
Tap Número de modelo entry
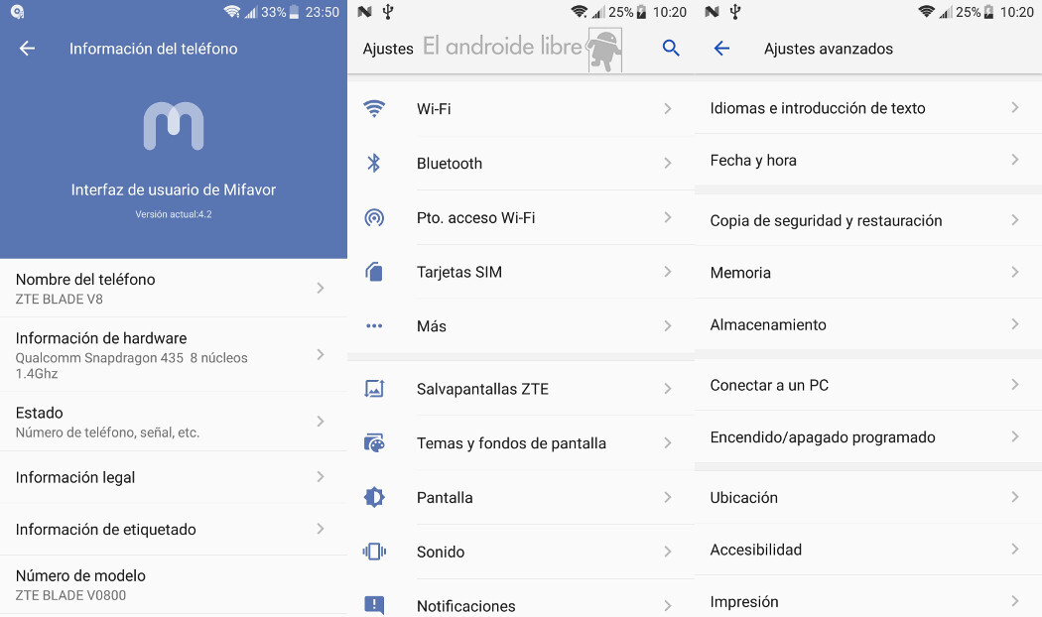pos(174,585)
